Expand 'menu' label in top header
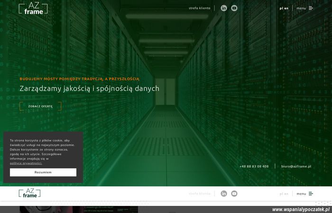Viewport: 332px width, 213px height. (x=301, y=8)
